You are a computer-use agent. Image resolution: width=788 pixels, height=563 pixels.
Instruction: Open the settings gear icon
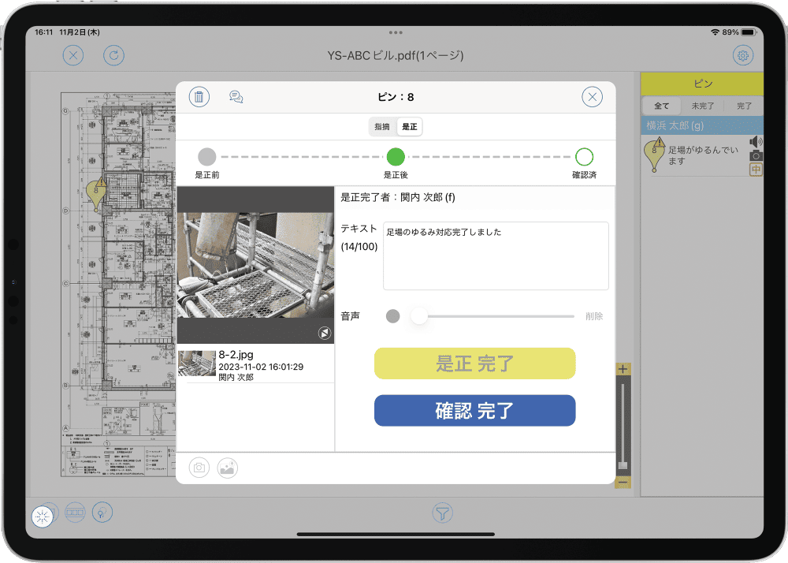(742, 55)
